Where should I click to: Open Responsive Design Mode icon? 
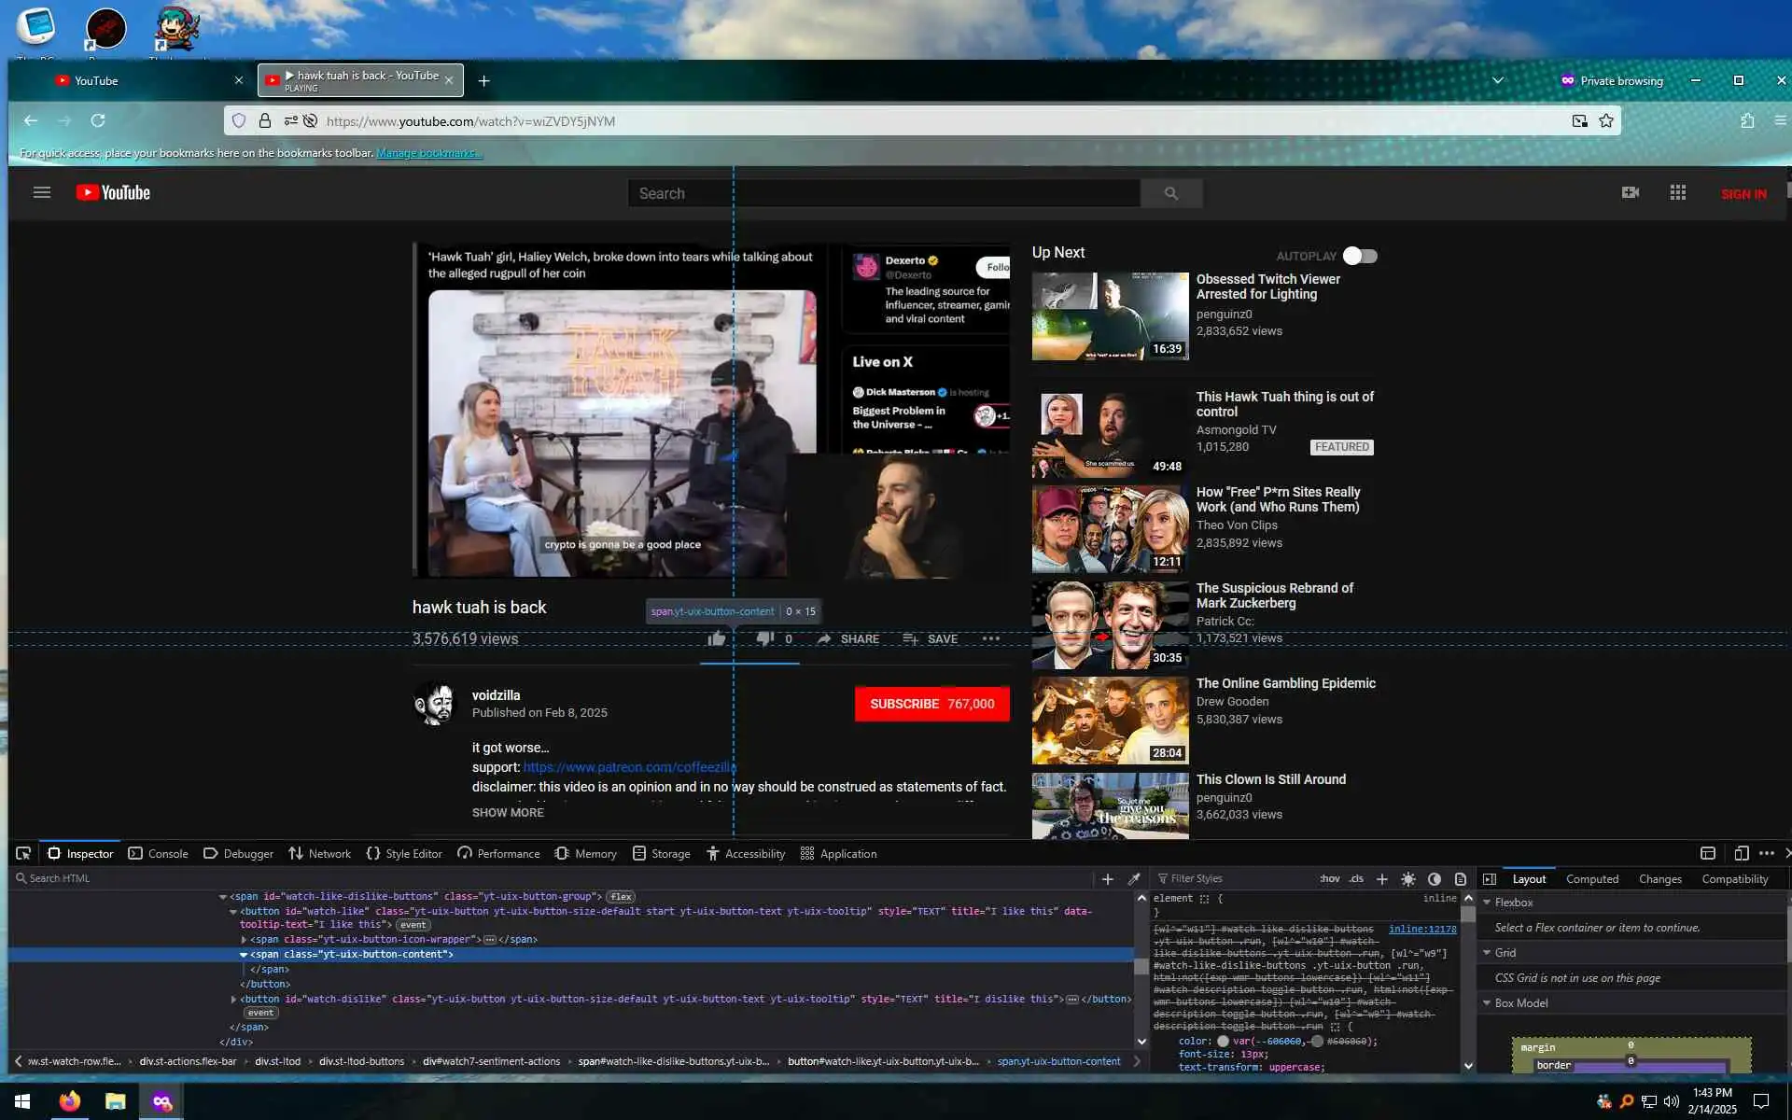tap(1741, 853)
